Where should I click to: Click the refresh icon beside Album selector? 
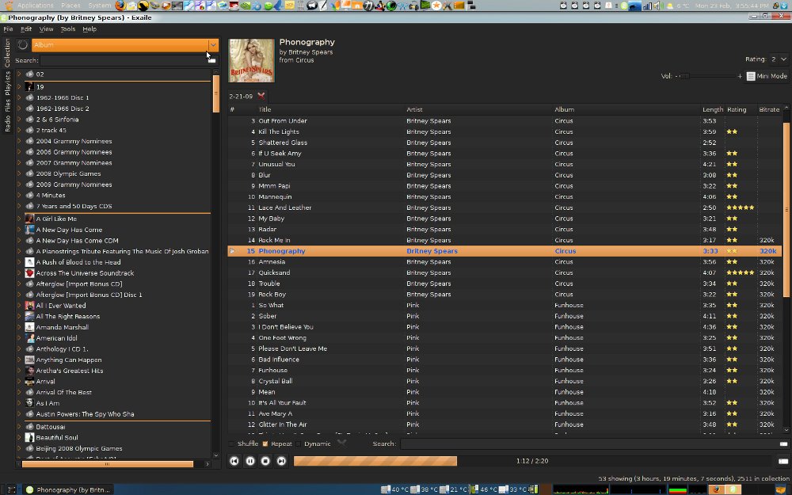(23, 45)
